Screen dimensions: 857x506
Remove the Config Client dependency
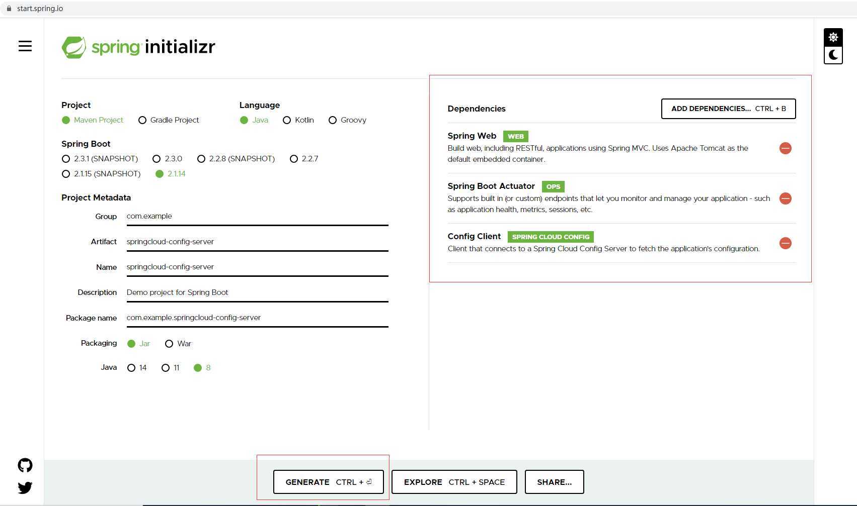(785, 243)
